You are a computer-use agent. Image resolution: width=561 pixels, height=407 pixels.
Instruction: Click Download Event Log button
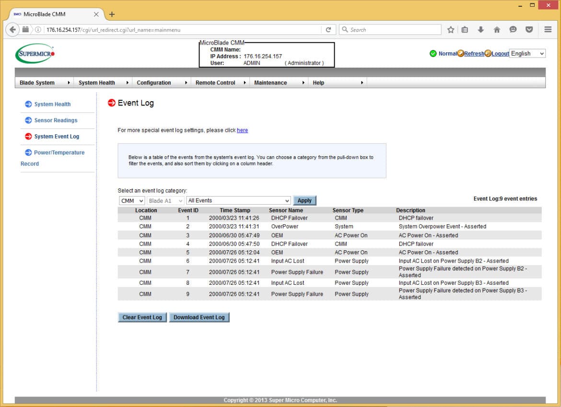199,317
